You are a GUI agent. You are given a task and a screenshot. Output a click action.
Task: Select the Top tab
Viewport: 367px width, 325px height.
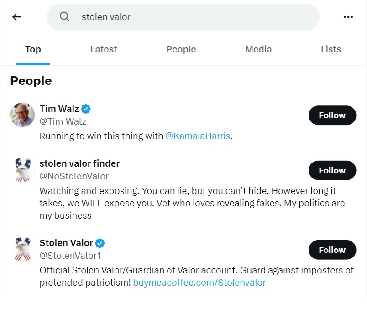[33, 49]
